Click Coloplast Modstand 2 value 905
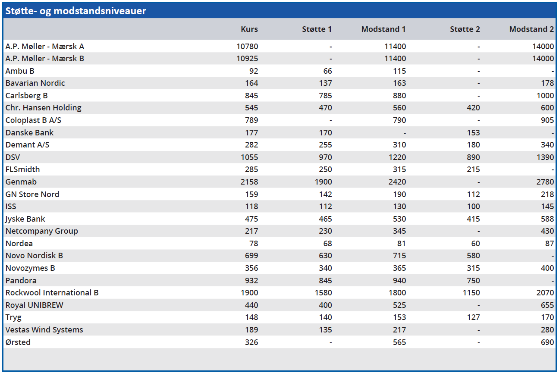 (x=547, y=120)
